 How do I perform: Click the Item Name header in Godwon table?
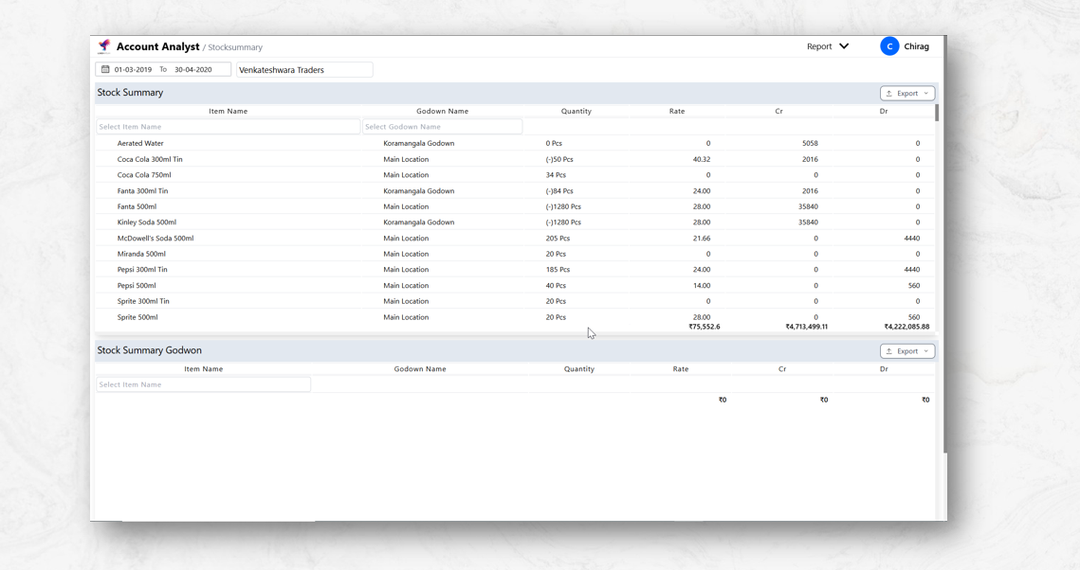(203, 369)
